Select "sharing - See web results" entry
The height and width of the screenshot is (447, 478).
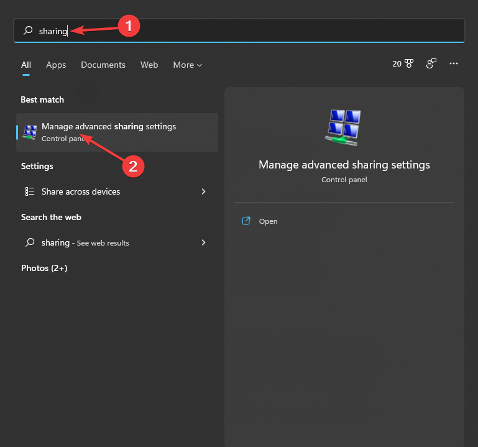pyautogui.click(x=85, y=242)
